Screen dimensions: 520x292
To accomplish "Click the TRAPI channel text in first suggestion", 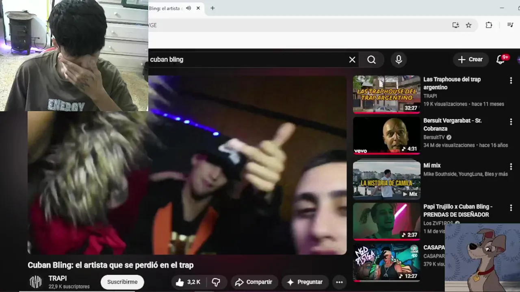I will coord(430,96).
